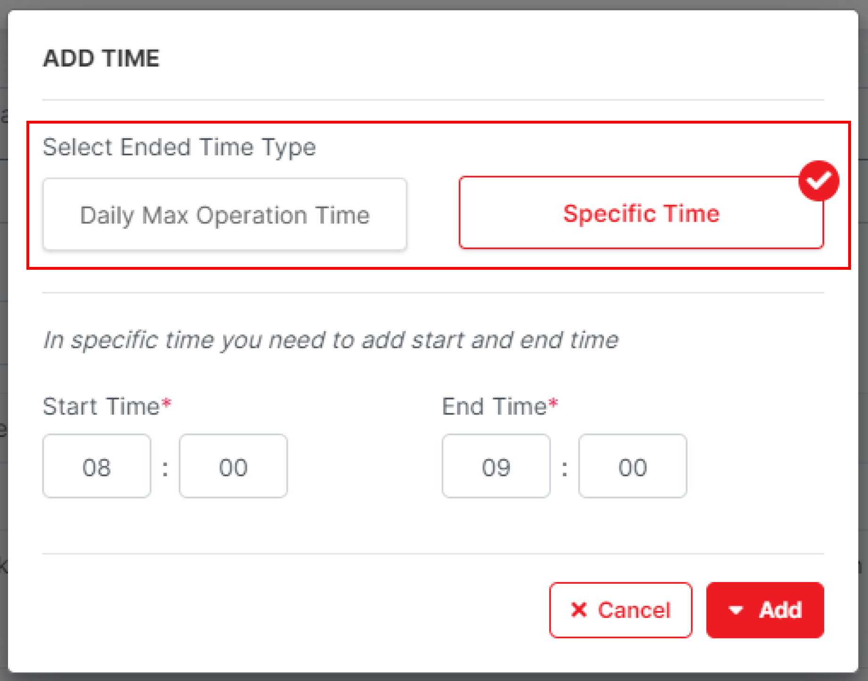
Task: Click the caret arrow icon on Add button
Action: tap(735, 610)
